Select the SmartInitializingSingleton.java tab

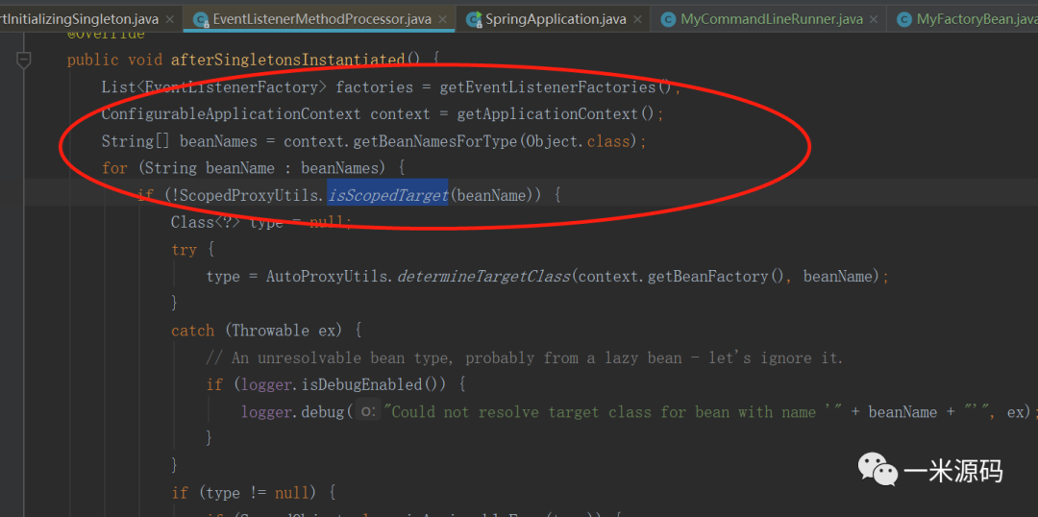click(x=82, y=19)
